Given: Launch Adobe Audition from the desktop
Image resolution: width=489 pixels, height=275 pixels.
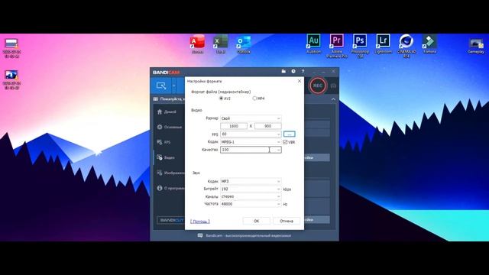Looking at the screenshot, I should [x=313, y=44].
